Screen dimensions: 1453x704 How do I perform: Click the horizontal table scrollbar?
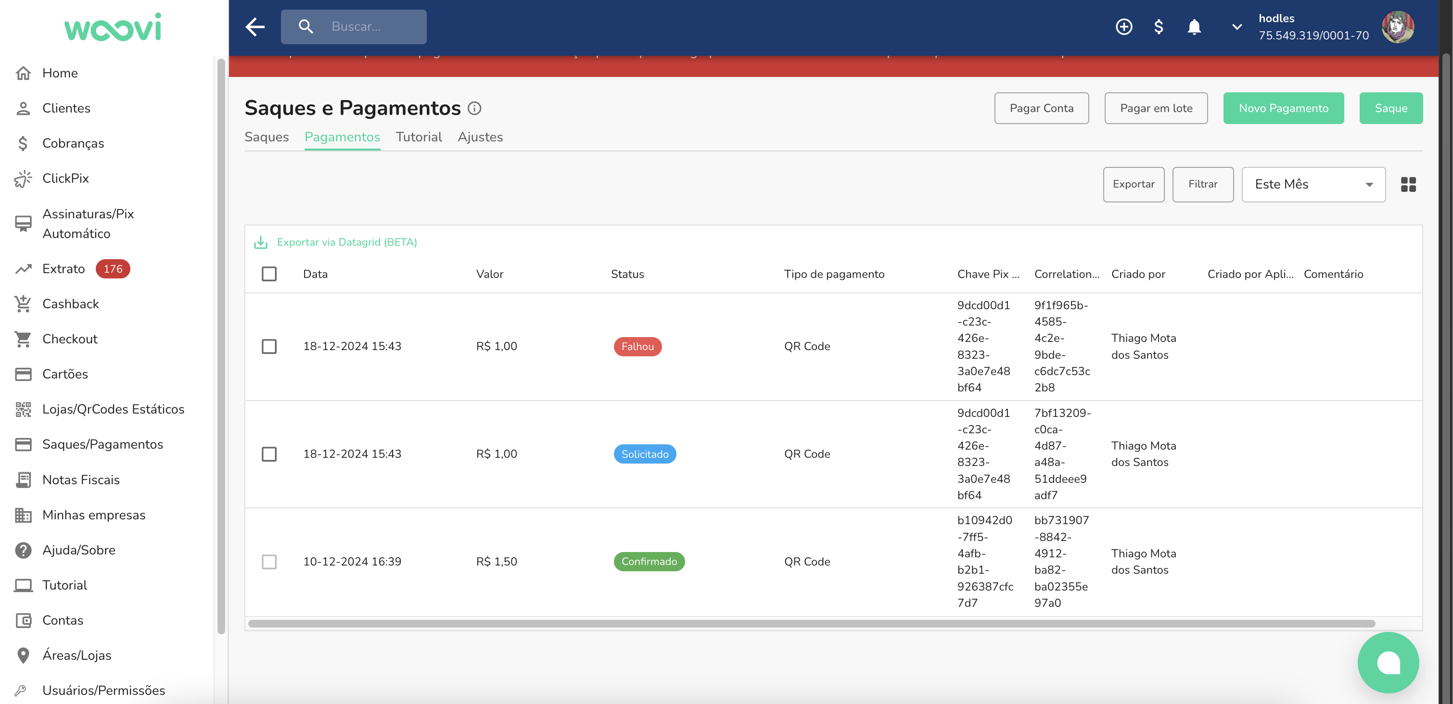coord(811,623)
